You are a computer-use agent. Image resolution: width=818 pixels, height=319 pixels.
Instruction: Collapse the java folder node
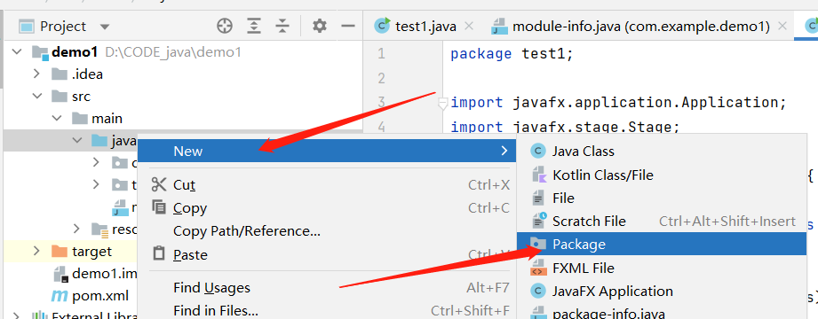[x=76, y=141]
